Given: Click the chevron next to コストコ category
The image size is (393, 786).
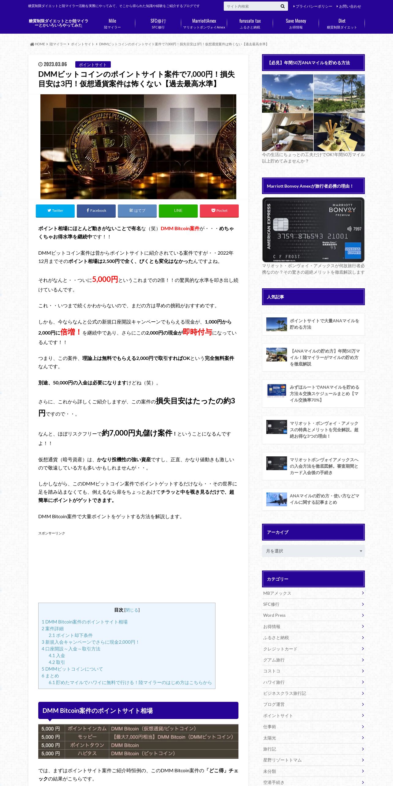Looking at the screenshot, I should pos(363,671).
